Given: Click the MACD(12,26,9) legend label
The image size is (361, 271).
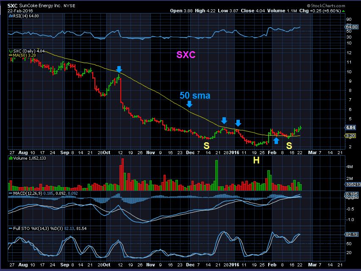Looking at the screenshot, I should [28, 194].
